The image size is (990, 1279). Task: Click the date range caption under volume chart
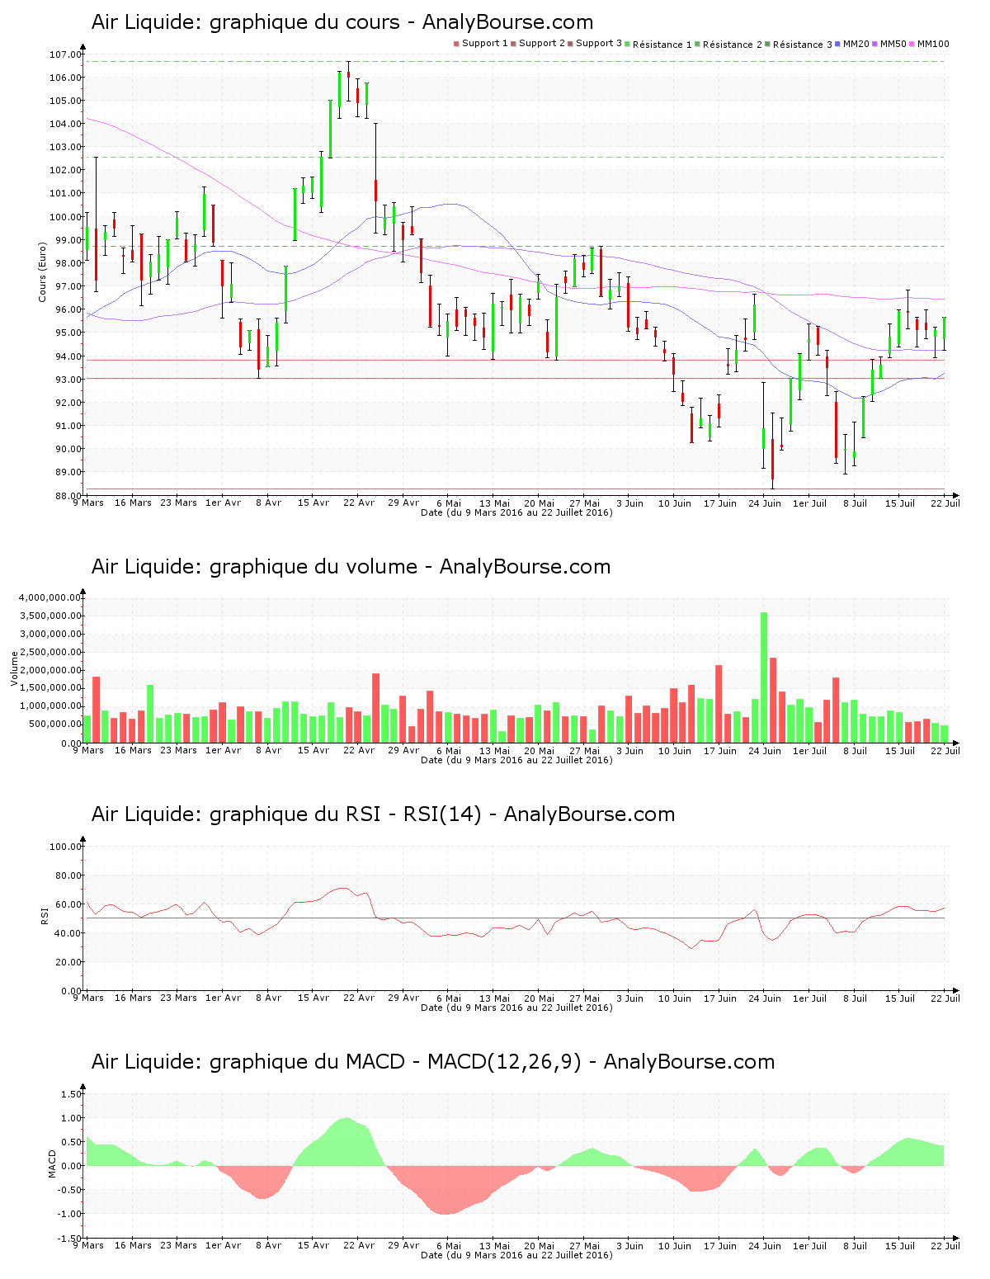[x=516, y=760]
